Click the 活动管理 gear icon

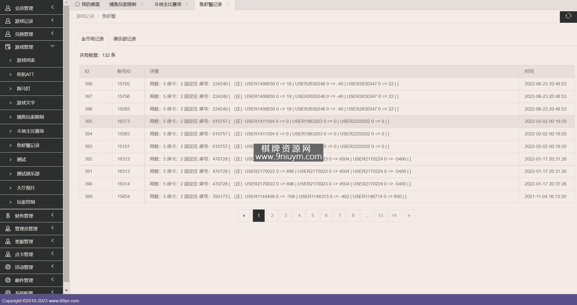pos(8,267)
